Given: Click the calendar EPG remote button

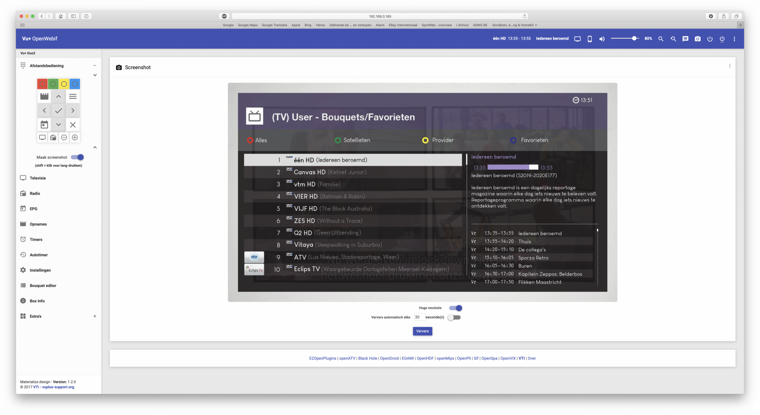Looking at the screenshot, I should pyautogui.click(x=44, y=125).
